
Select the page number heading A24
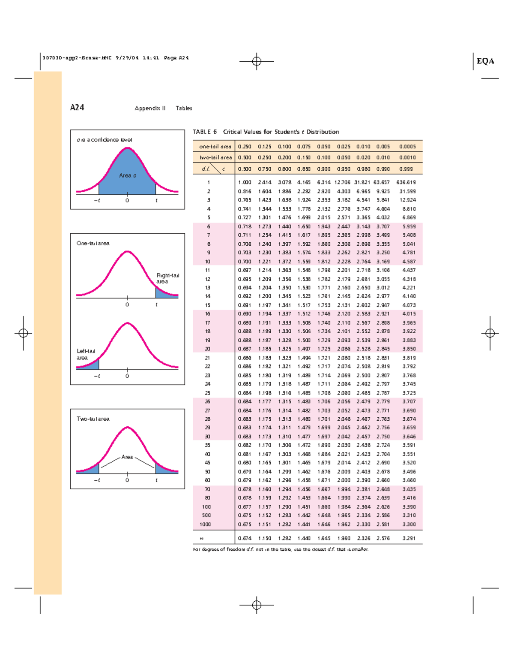pos(77,108)
